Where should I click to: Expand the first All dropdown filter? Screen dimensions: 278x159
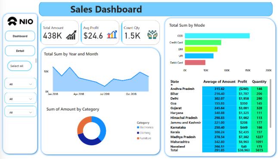pyautogui.click(x=20, y=84)
